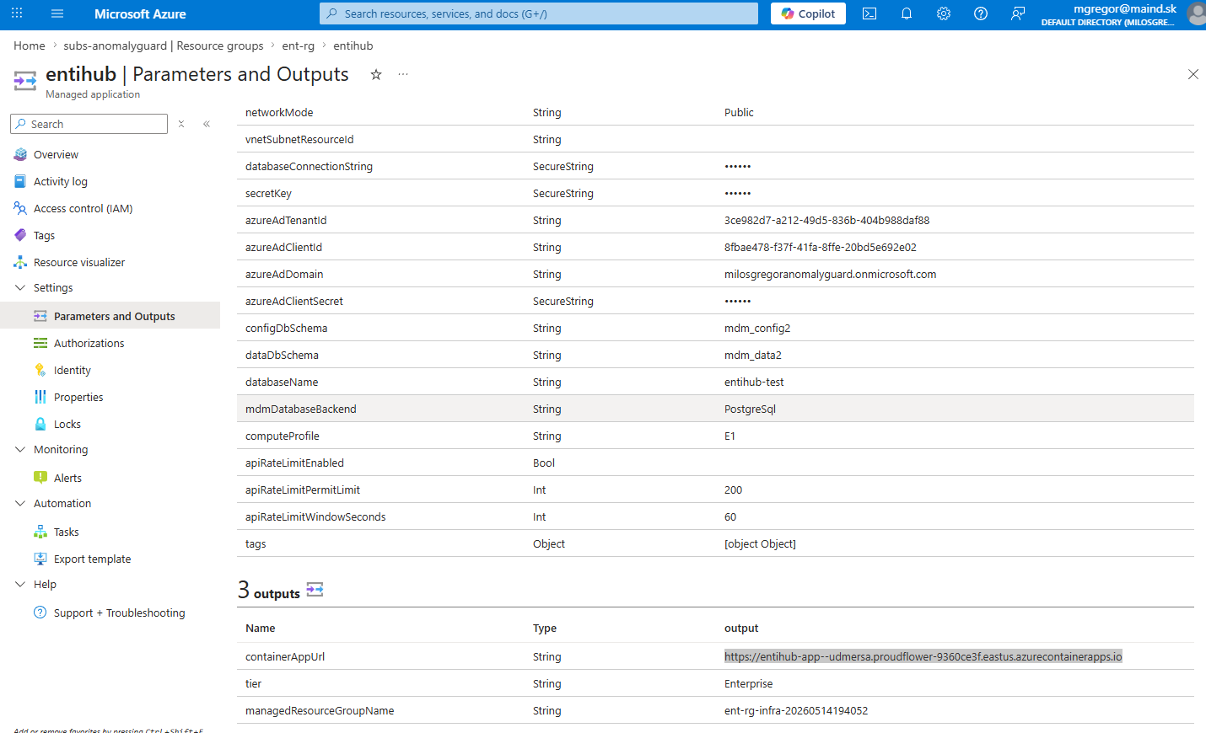
Task: Collapse the Help section chevron
Action: [x=20, y=584]
